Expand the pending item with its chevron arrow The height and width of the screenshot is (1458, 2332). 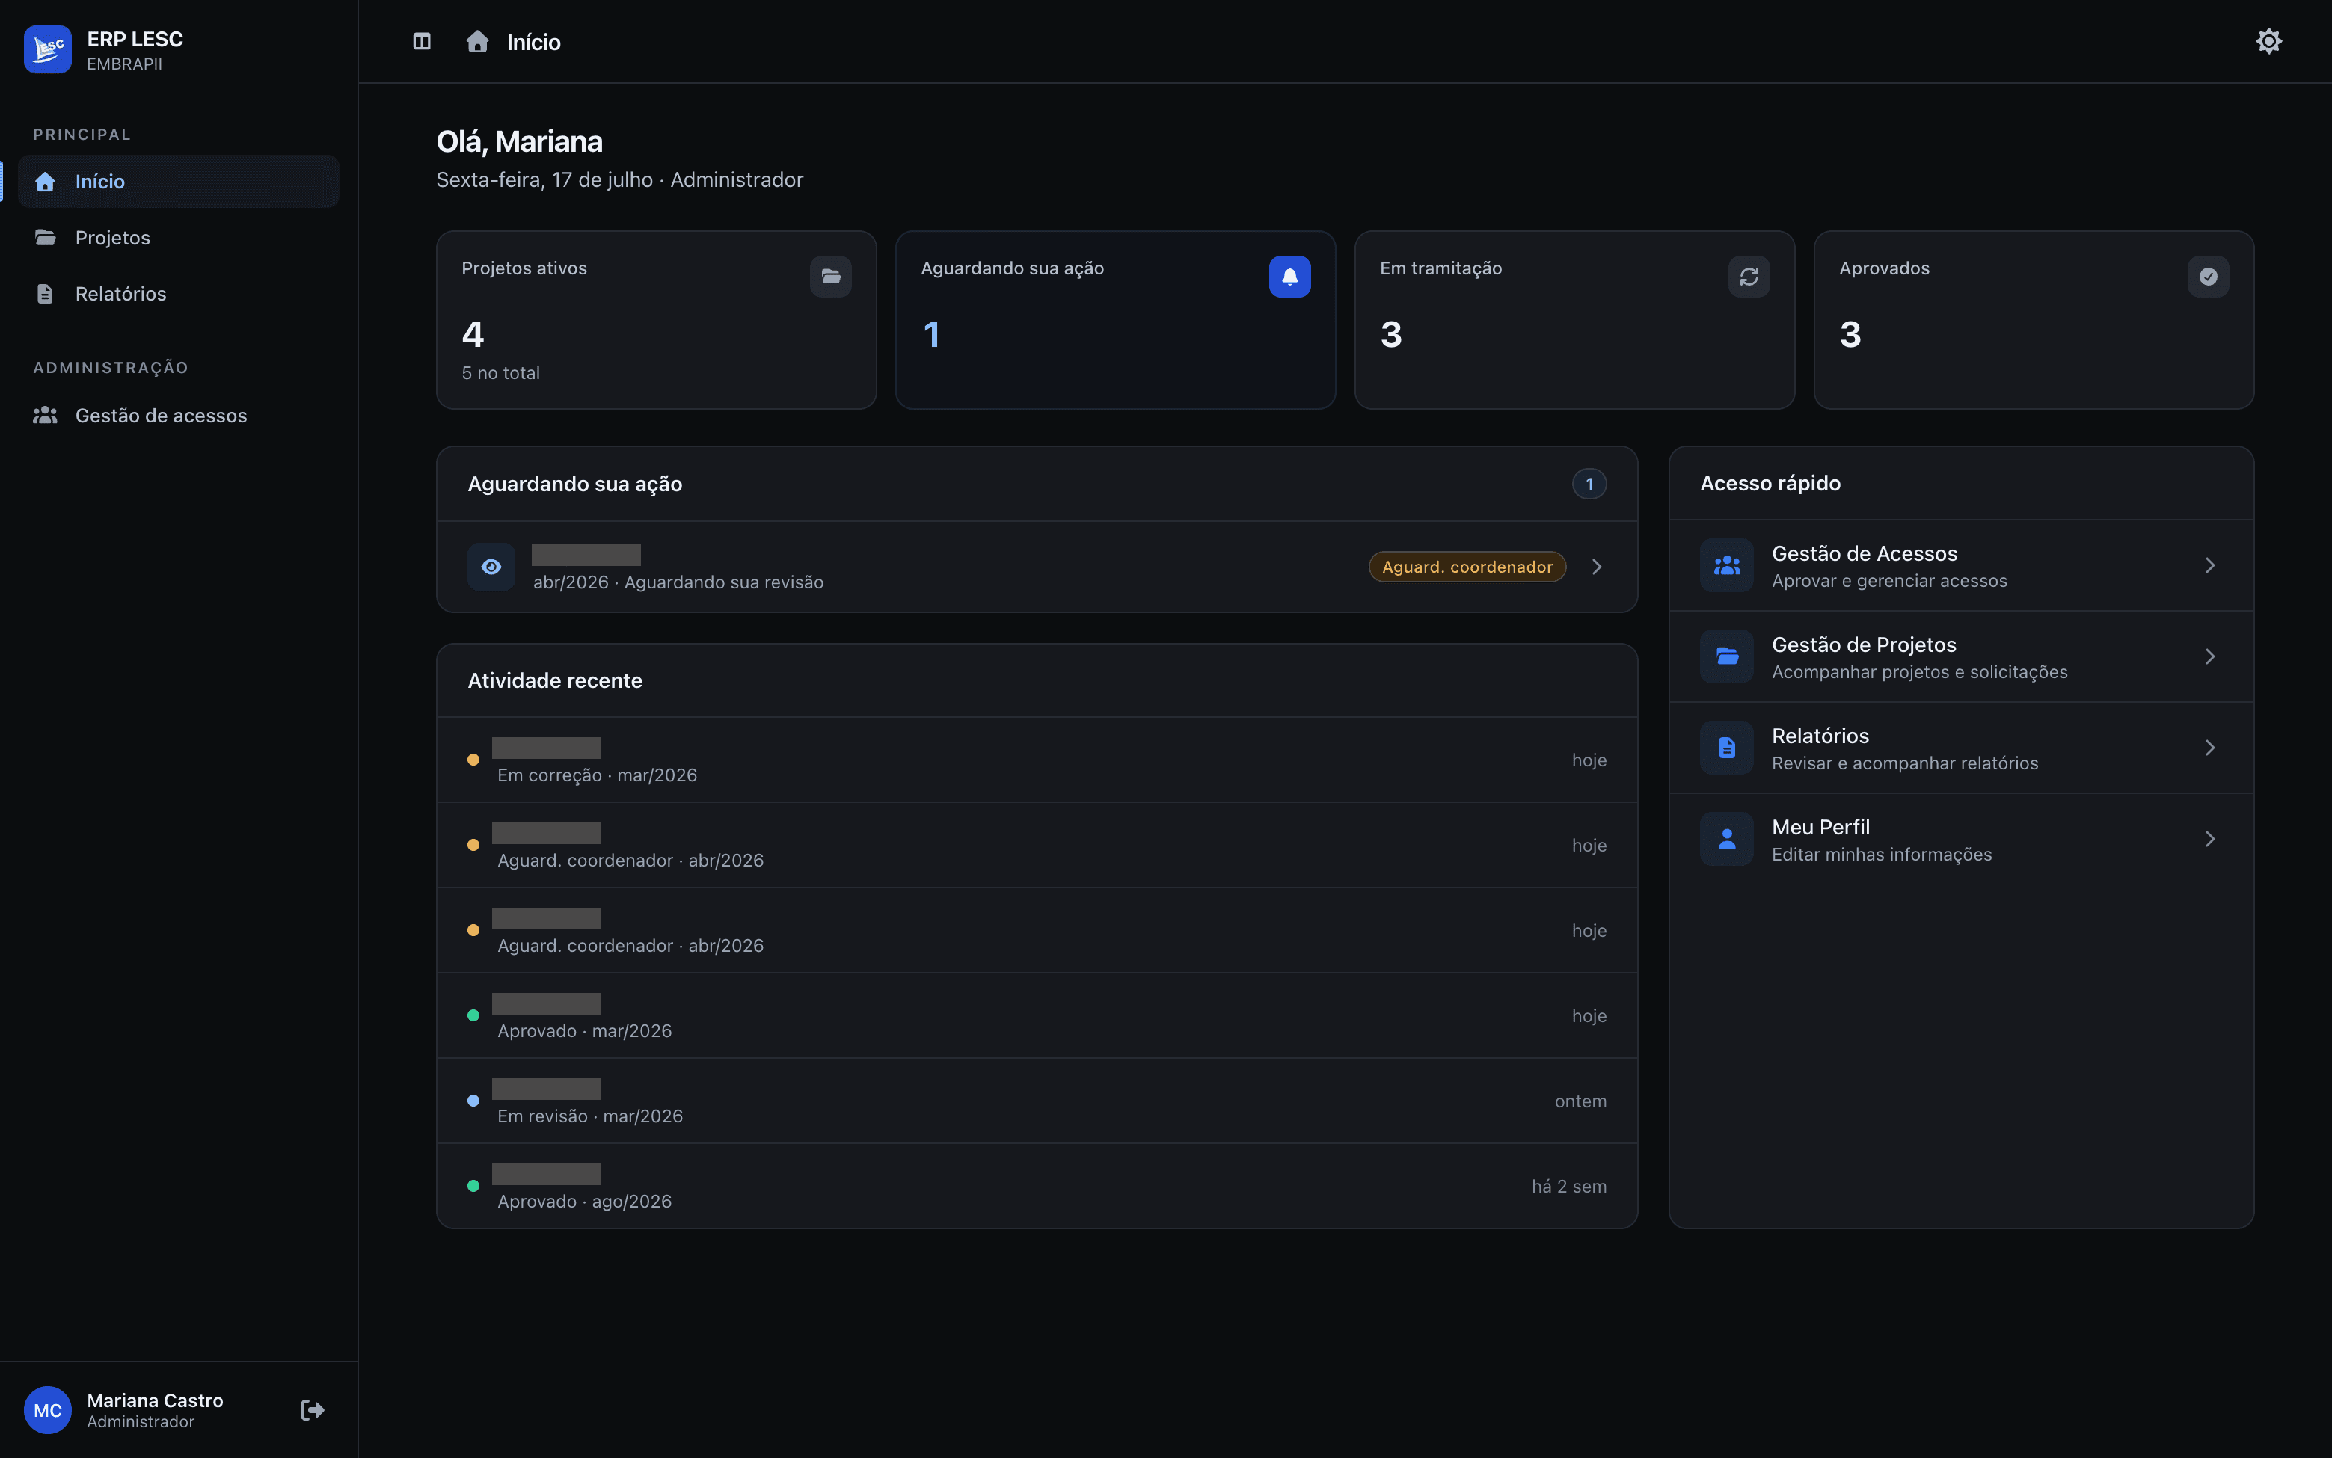point(1596,567)
